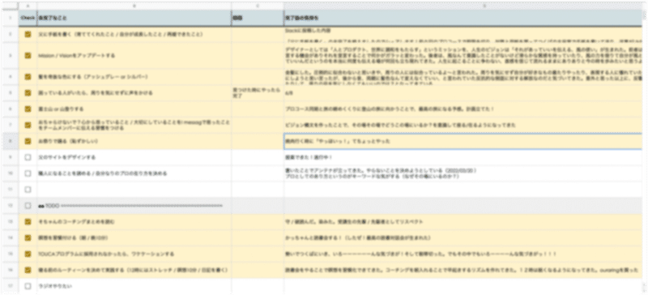Select the Mission / Visionをアップデートする cell
Screen dimensions: 648x295
[x=134, y=55]
